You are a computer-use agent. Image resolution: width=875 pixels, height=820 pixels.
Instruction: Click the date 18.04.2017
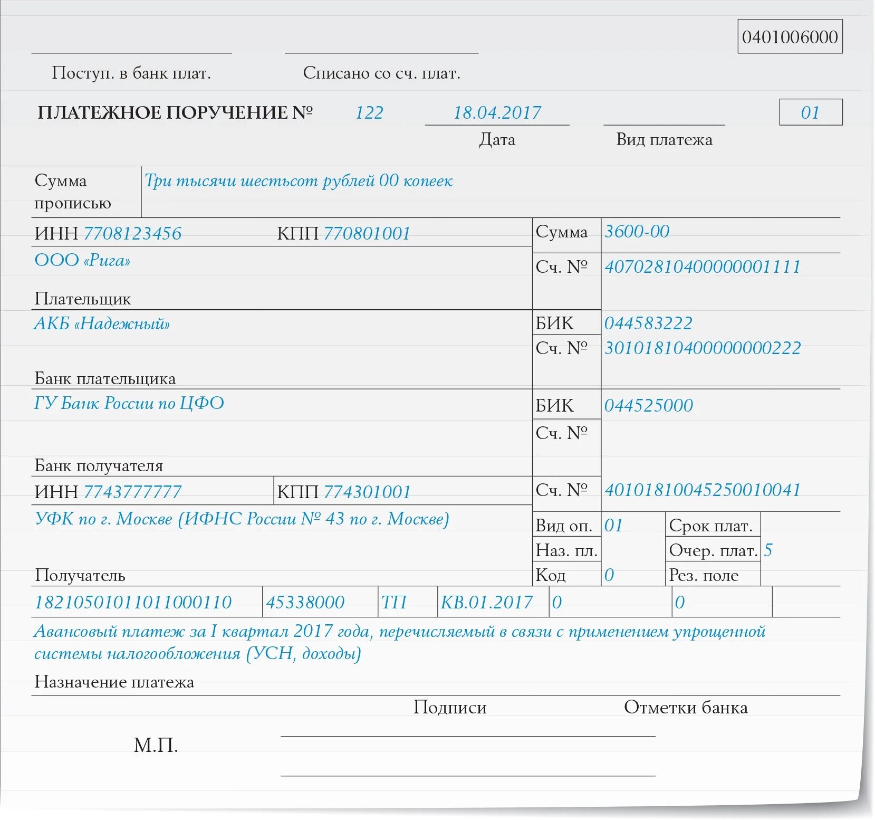pos(497,112)
